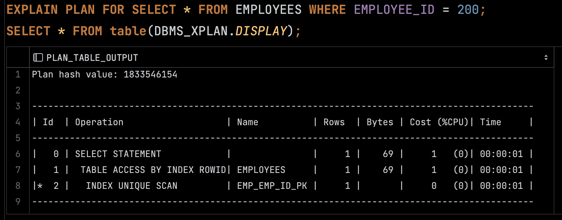Click the WHERE keyword in the query
This screenshot has height=220, width=562.
(327, 10)
